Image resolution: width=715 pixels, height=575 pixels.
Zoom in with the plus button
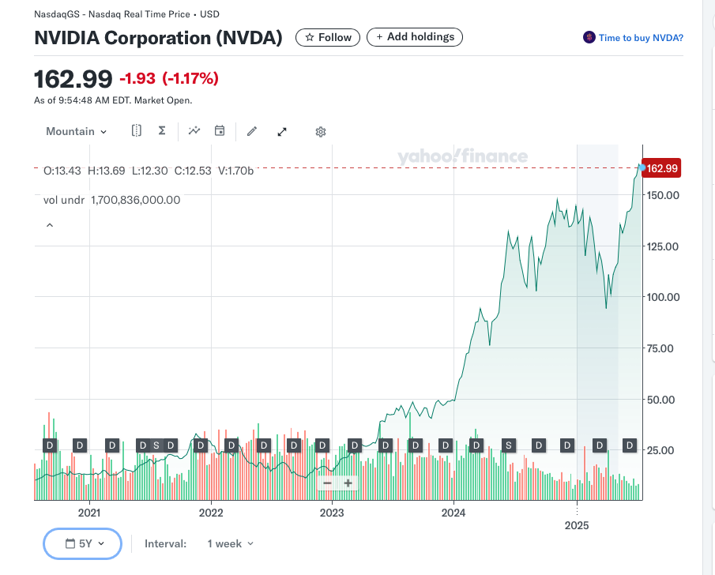[x=348, y=483]
